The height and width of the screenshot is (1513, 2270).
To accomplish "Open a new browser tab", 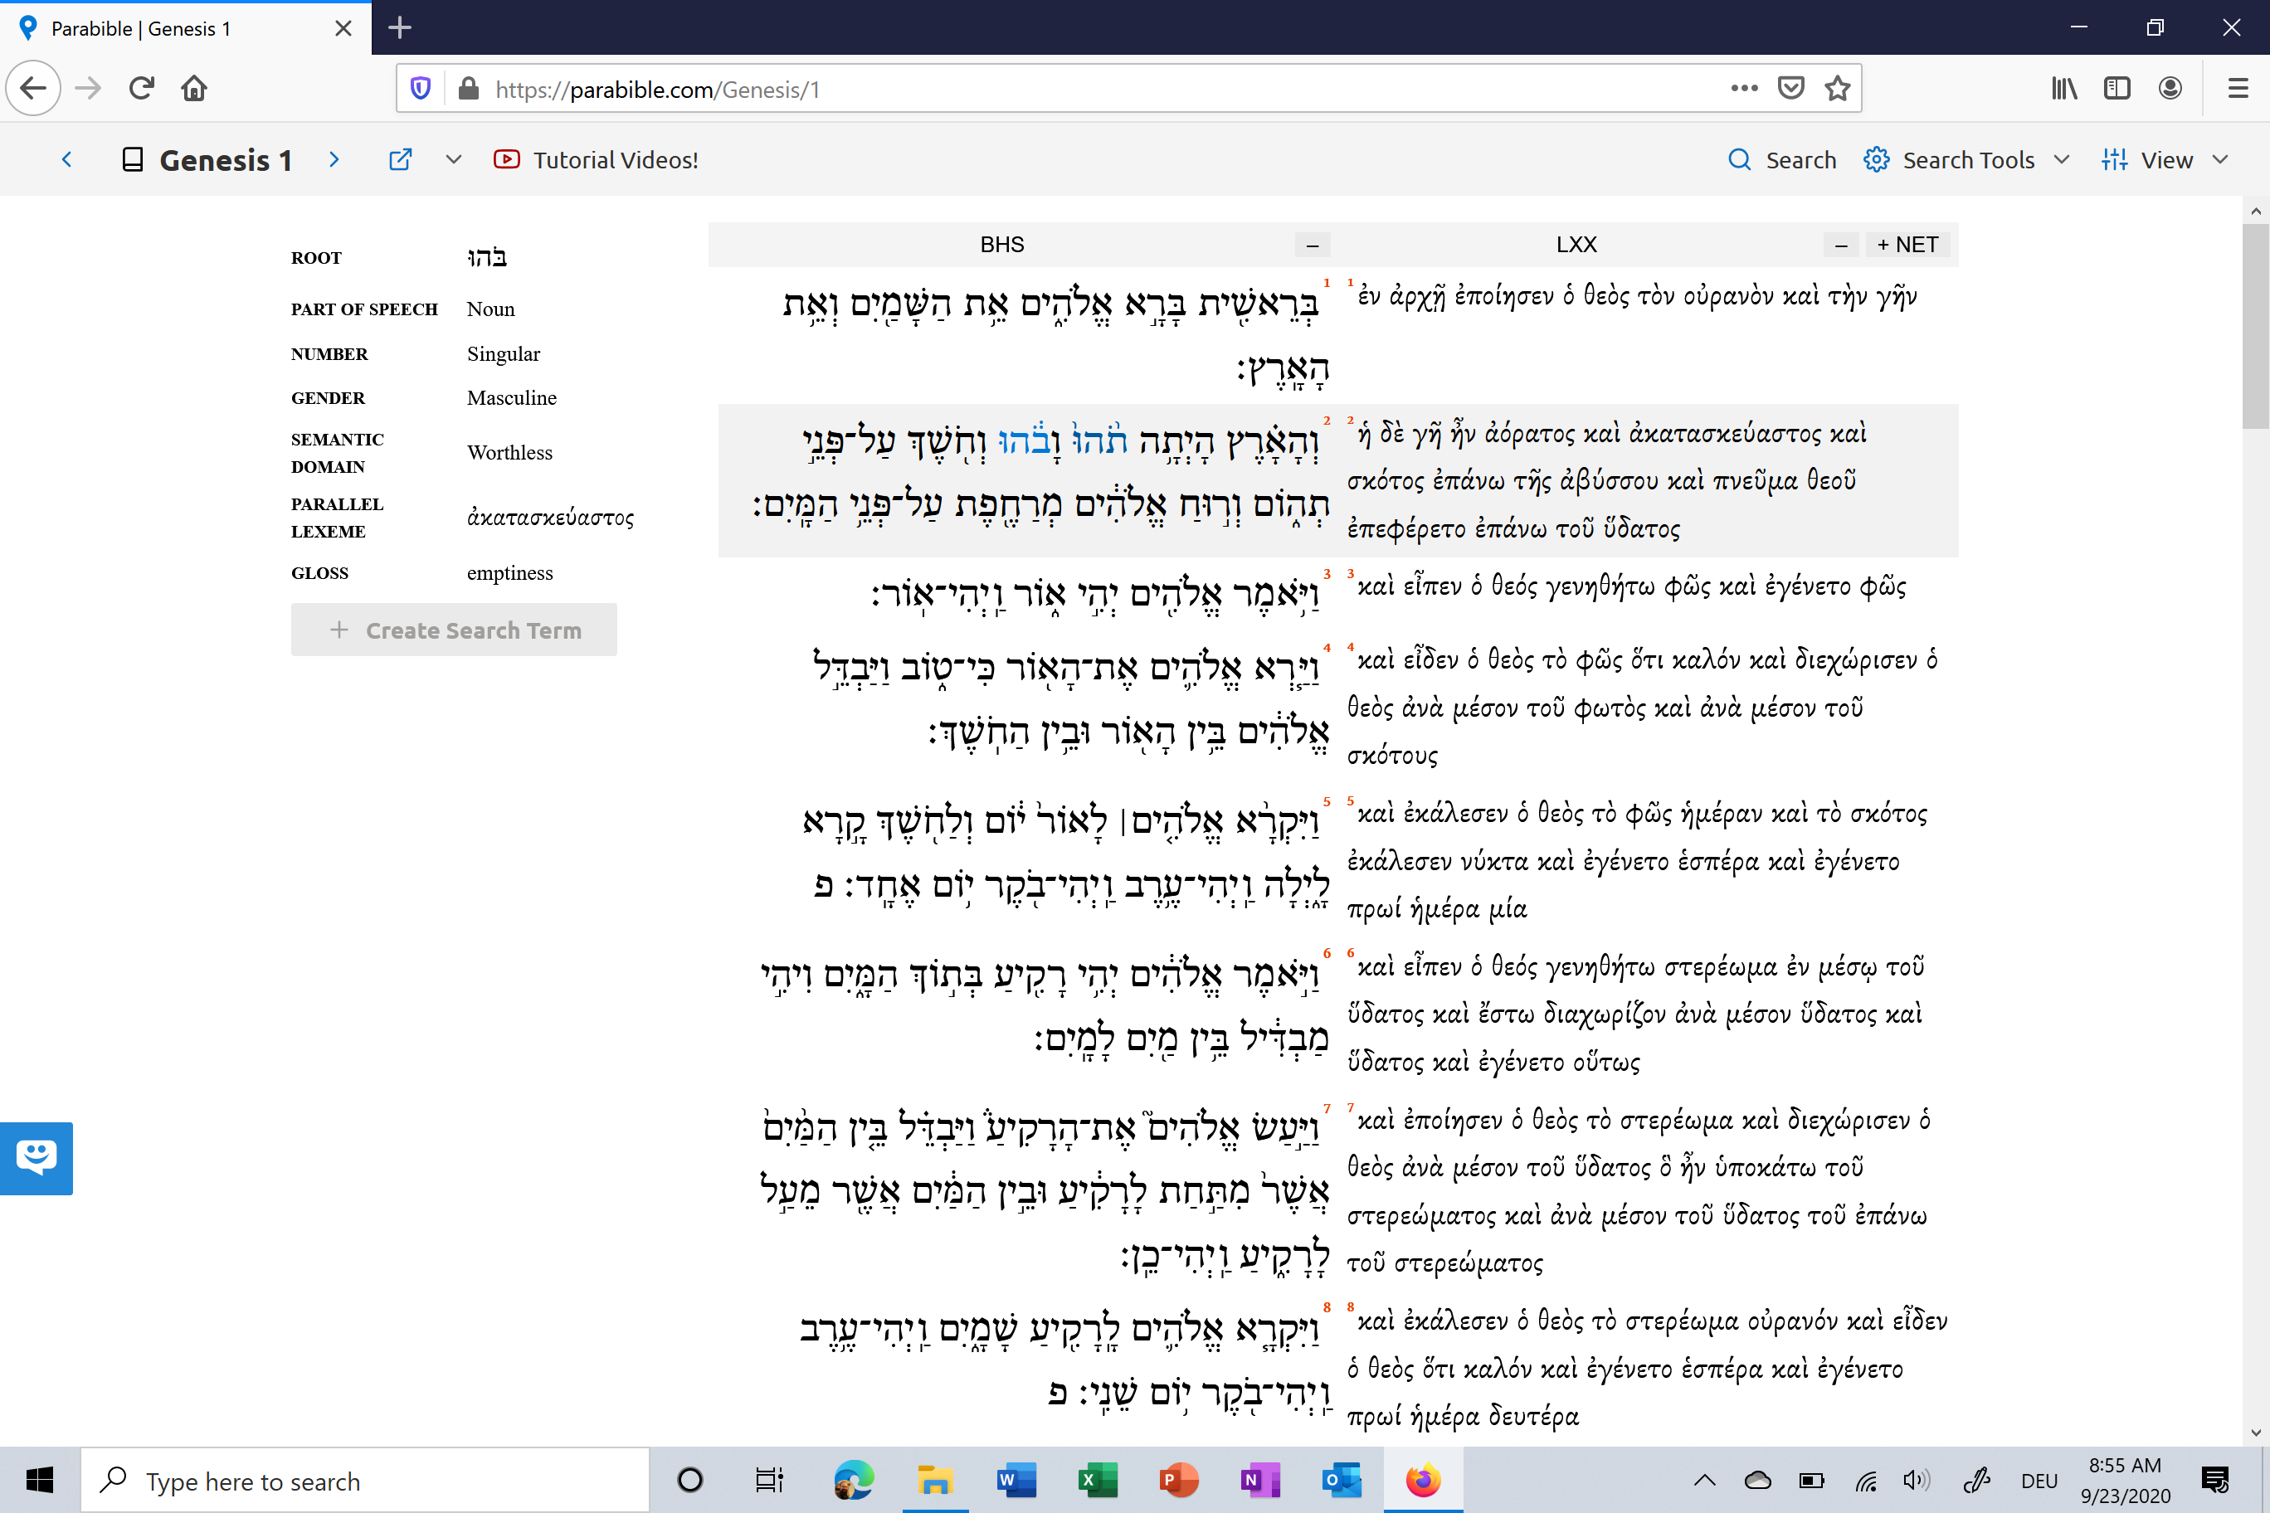I will pyautogui.click(x=400, y=28).
